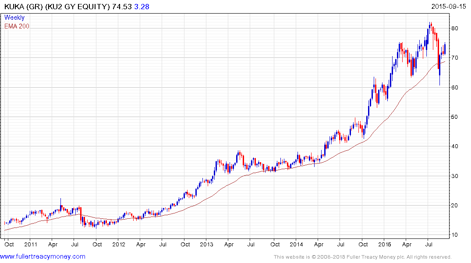Viewport: 471px width, 263px height.
Task: Select the chart title 'KUKA (GR) (KU2 GY EQUITY)'
Action: [57, 7]
